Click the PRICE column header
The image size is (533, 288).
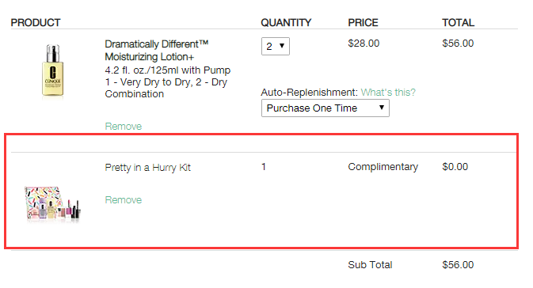click(363, 22)
